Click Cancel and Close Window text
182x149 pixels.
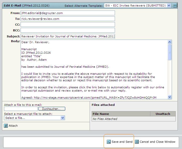[x=157, y=142]
